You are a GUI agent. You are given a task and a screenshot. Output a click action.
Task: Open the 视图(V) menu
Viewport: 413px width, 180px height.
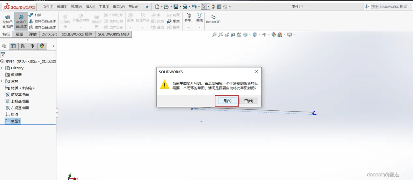point(76,7)
